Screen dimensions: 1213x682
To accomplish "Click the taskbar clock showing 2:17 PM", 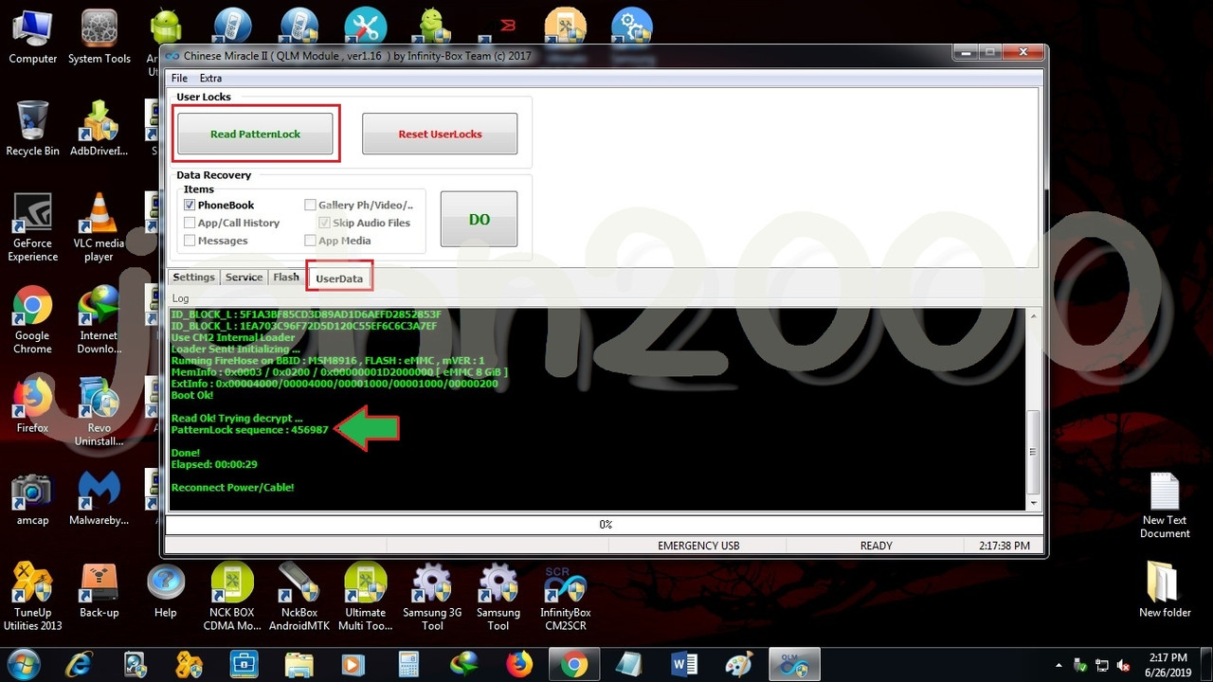I will tap(1168, 664).
